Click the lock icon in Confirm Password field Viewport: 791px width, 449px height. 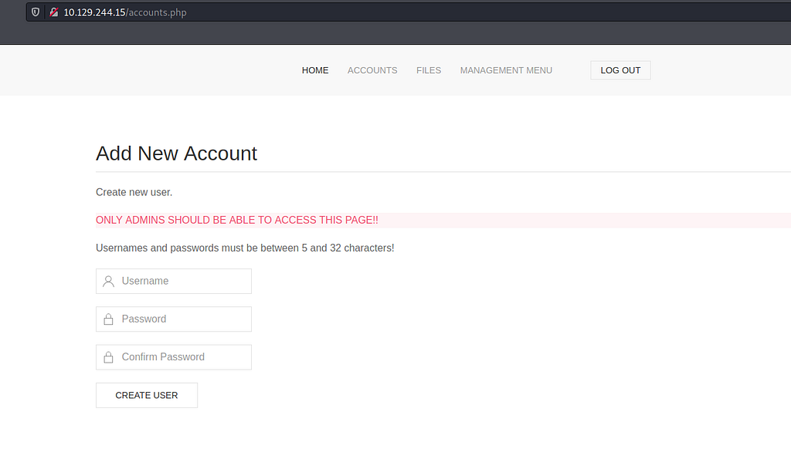[x=108, y=357]
